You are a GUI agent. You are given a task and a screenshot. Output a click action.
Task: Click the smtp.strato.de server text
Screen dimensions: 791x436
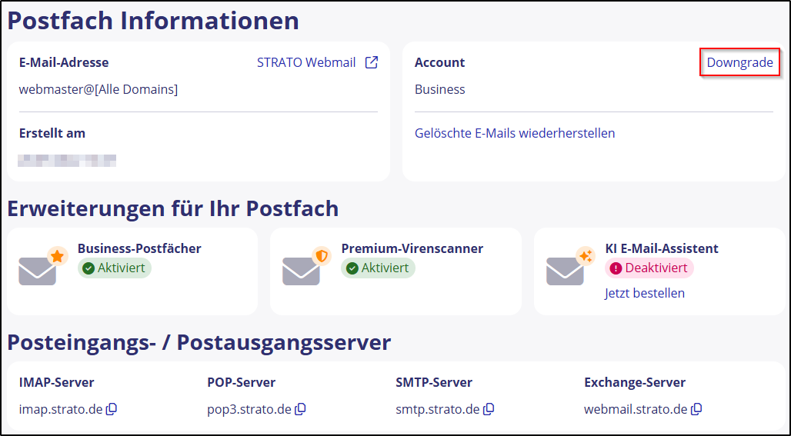tap(437, 409)
